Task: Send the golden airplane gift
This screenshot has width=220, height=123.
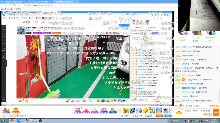Action: point(126,111)
